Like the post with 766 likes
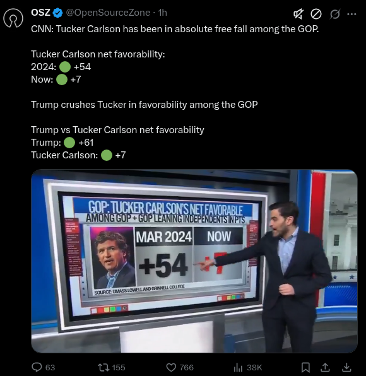This screenshot has width=366, height=376. tap(171, 367)
